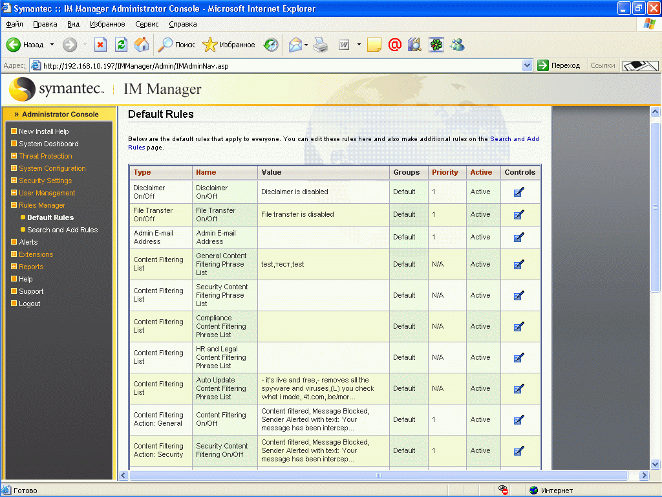Screen dimensions: 662x497
Task: Edit the Admin E-mail Address rule
Action: click(518, 237)
